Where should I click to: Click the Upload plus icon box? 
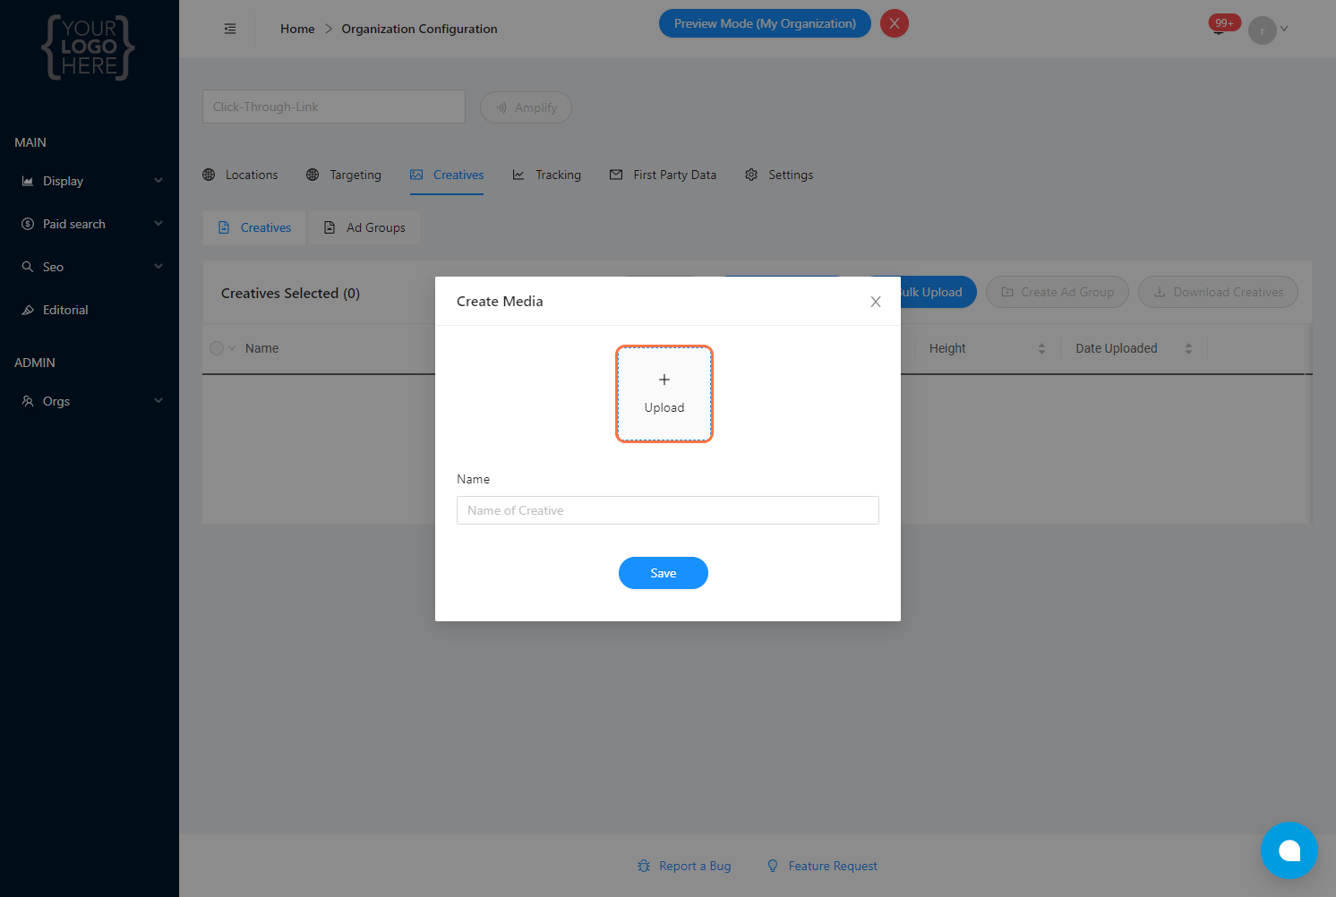click(664, 394)
